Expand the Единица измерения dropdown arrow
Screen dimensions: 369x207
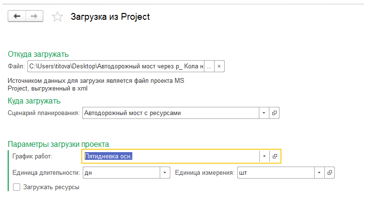pos(319,173)
